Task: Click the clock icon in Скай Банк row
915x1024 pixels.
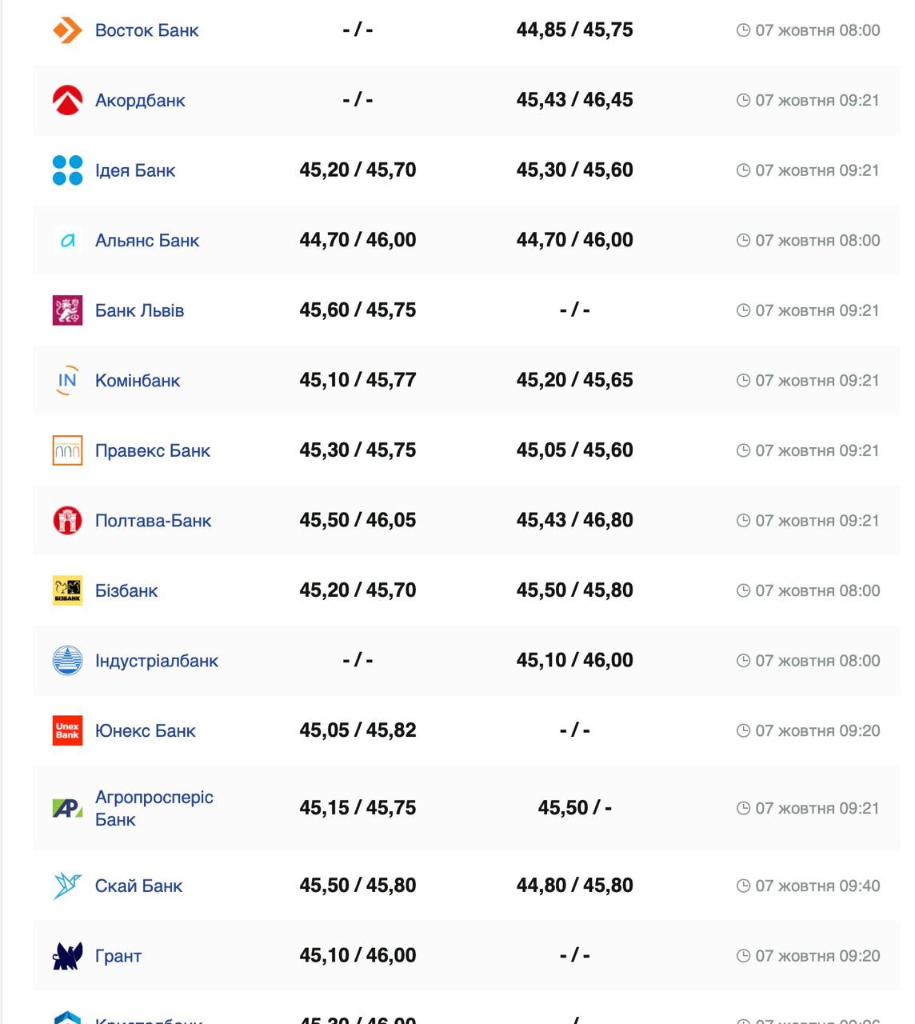Action: click(x=743, y=886)
